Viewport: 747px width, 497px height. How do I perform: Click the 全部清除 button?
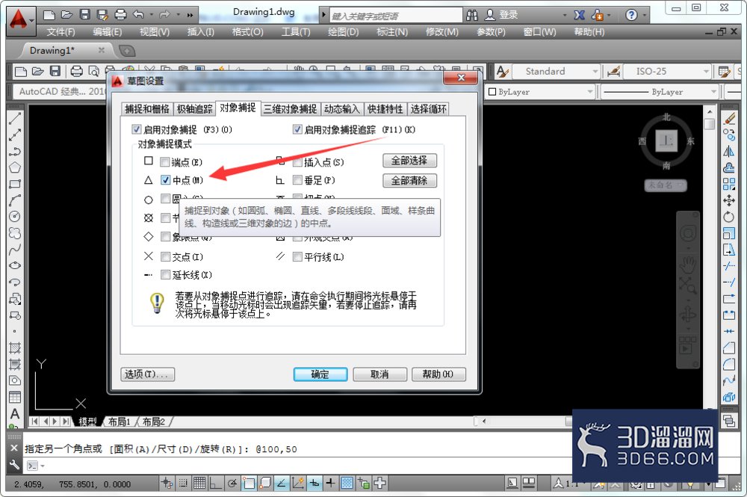pyautogui.click(x=409, y=181)
